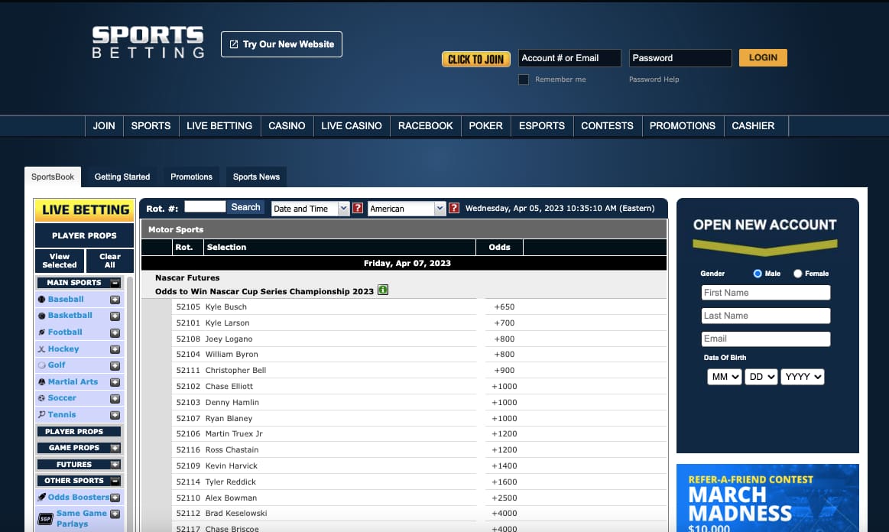Image resolution: width=889 pixels, height=532 pixels.
Task: Click the Sports Betting logo
Action: (x=148, y=43)
